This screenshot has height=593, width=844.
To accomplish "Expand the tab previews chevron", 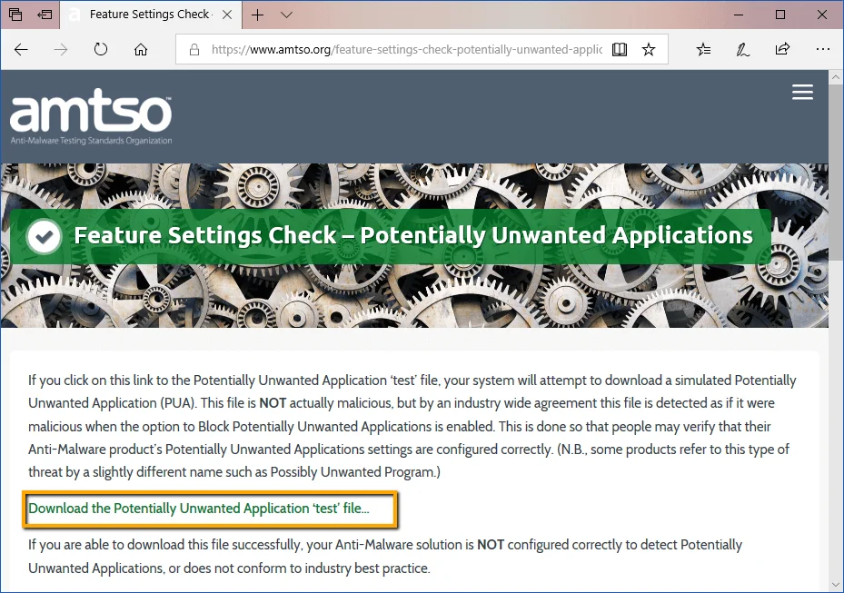I will 287,15.
